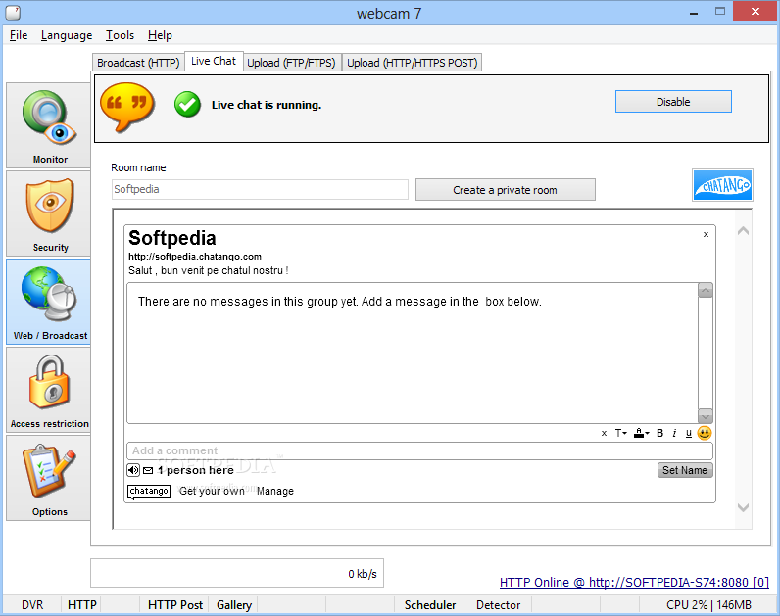Click the webcam 7 title bar icon
Screen dimensions: 780x616
pyautogui.click(x=13, y=13)
